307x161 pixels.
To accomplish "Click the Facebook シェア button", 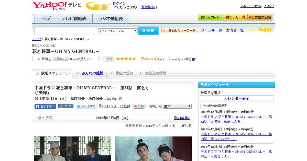I will (x=66, y=106).
